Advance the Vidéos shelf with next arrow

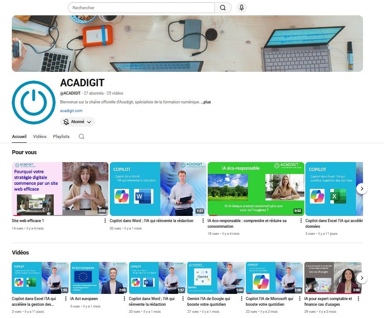point(362,278)
